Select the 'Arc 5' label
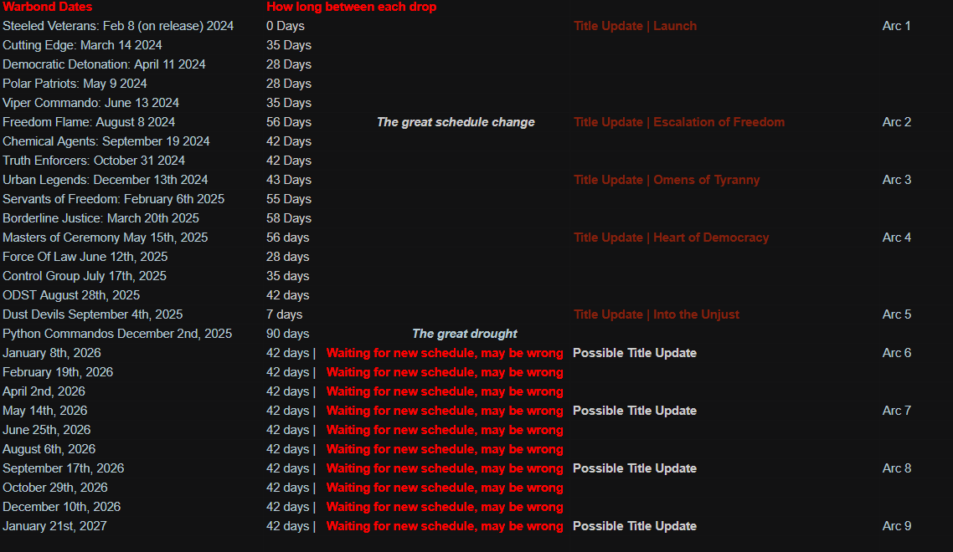 tap(897, 314)
